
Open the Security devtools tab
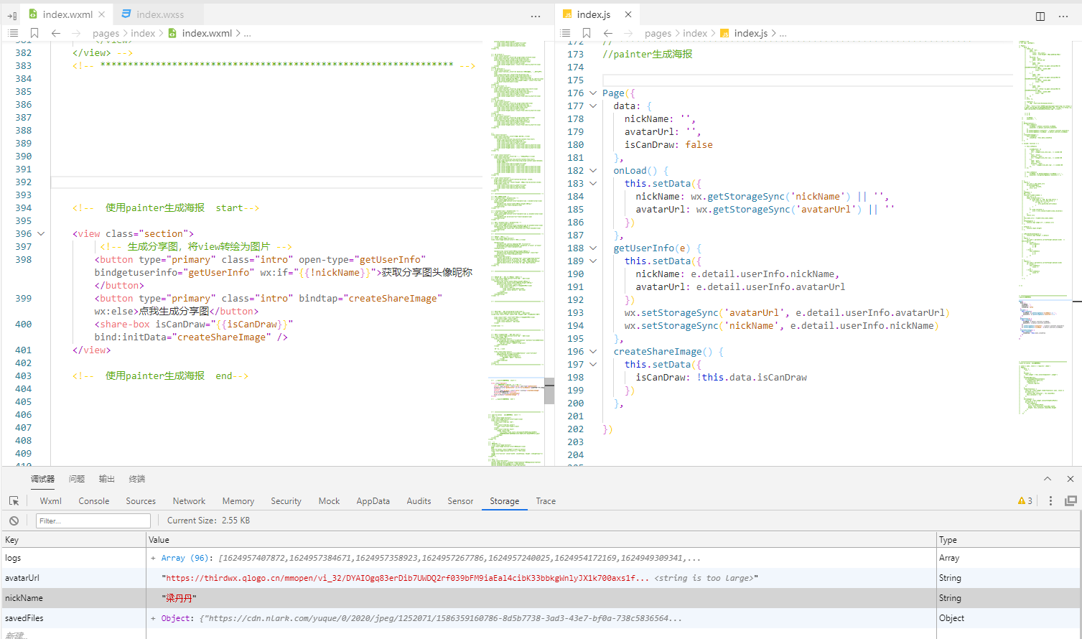click(286, 501)
